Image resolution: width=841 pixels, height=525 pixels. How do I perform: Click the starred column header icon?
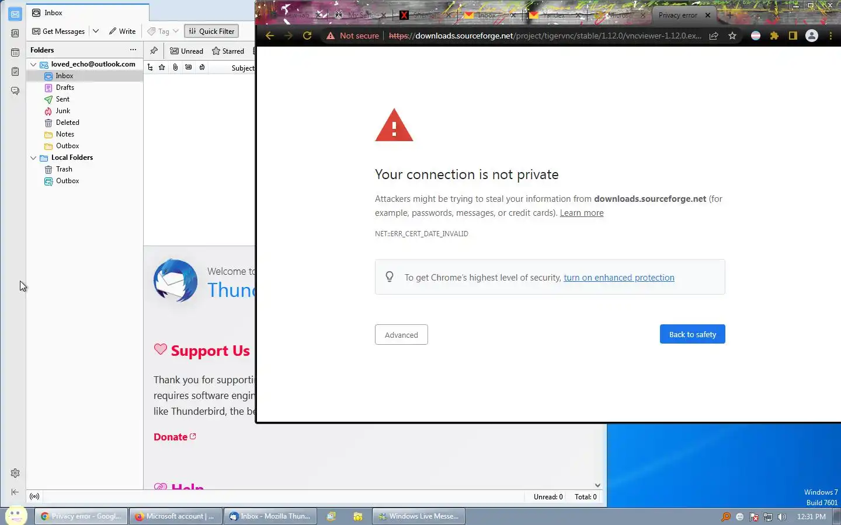click(x=162, y=68)
